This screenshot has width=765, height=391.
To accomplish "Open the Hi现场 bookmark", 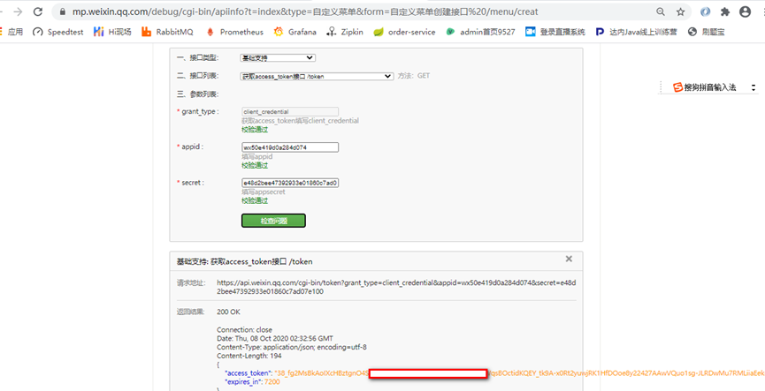I will pos(112,32).
